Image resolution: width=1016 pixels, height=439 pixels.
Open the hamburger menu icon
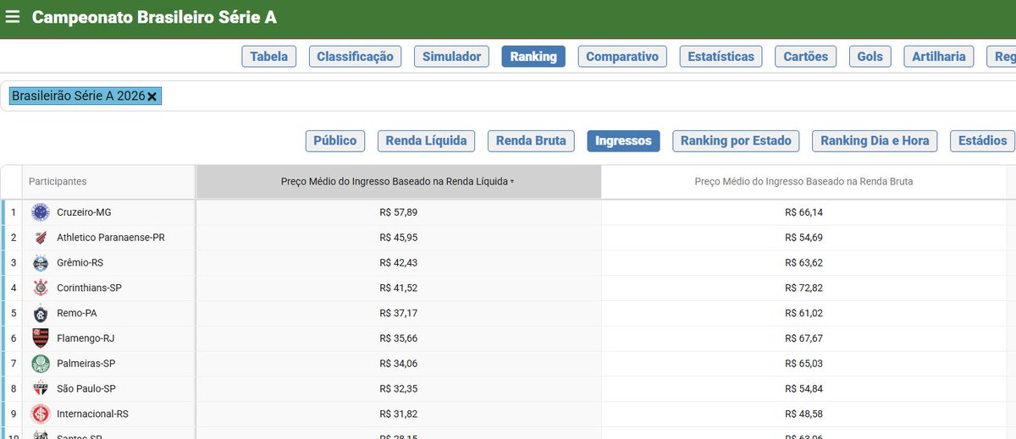tap(12, 17)
